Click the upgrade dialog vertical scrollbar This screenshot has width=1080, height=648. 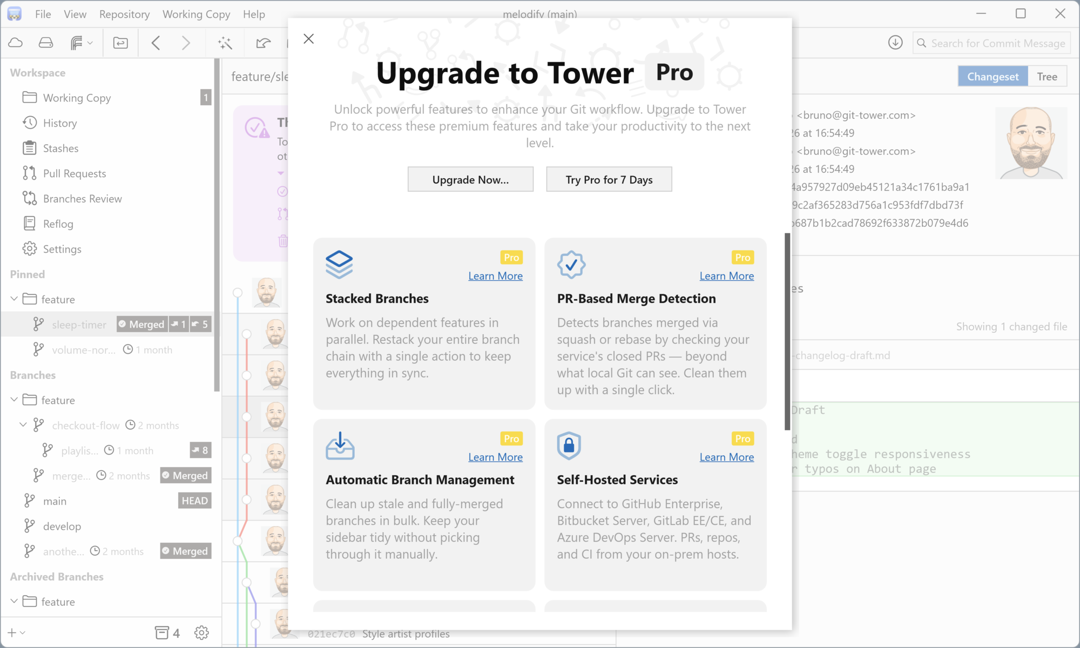click(787, 332)
